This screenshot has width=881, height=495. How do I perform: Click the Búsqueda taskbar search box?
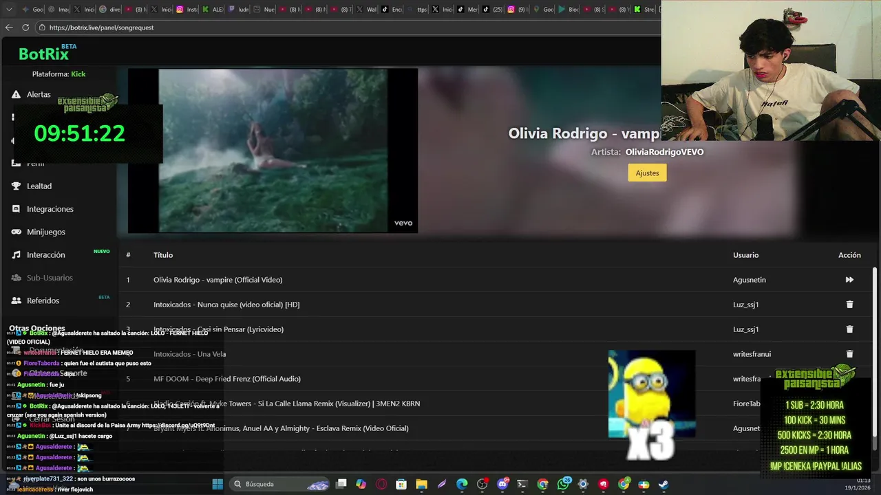point(280,484)
